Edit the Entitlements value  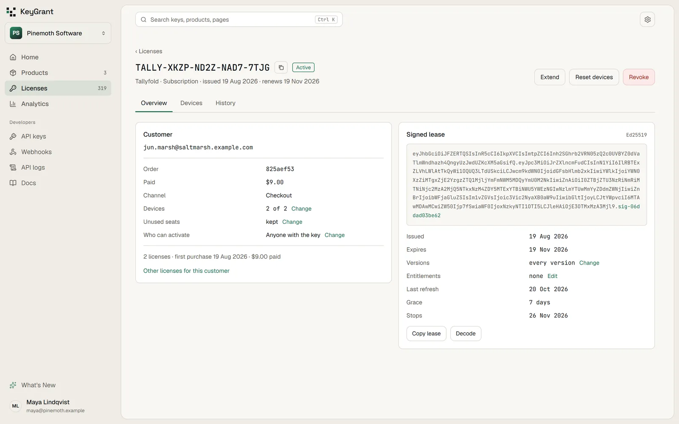(552, 276)
